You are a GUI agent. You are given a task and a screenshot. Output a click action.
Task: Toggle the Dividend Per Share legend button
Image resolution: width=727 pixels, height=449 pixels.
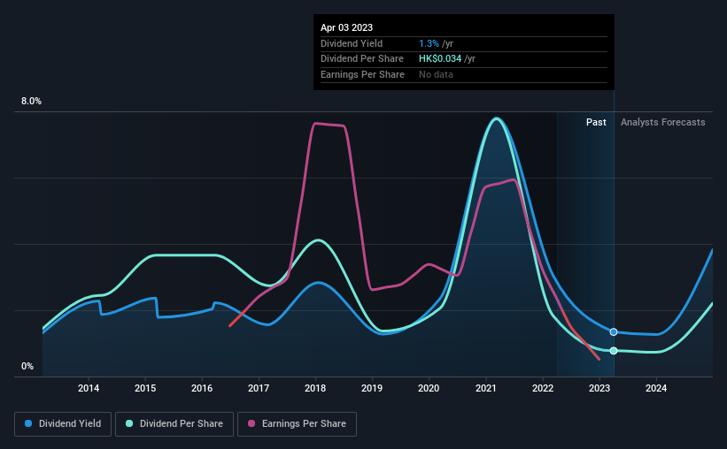tap(174, 424)
